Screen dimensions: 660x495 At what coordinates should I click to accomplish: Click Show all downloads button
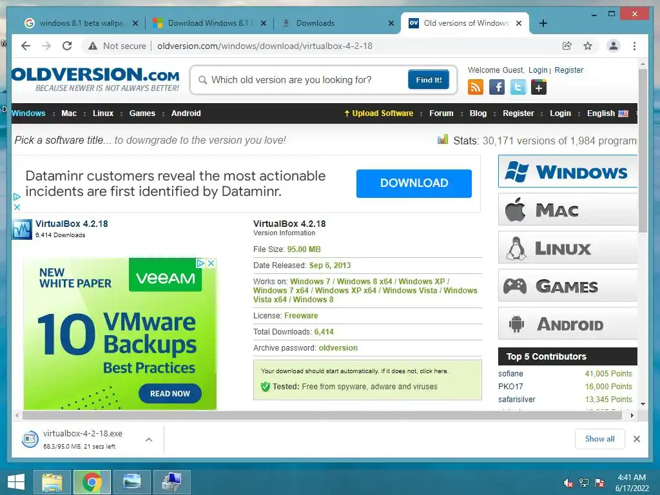point(600,439)
